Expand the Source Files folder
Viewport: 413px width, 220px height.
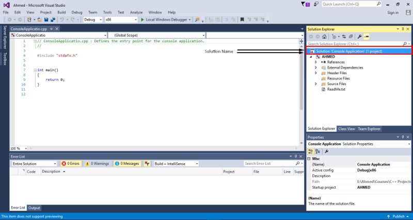[316, 84]
